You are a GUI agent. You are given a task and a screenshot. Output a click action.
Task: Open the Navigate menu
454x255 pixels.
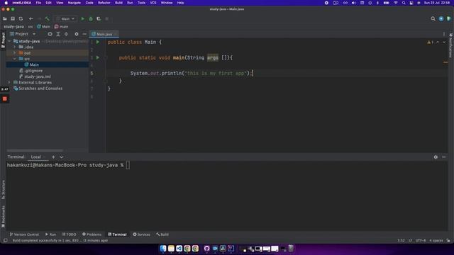click(74, 3)
